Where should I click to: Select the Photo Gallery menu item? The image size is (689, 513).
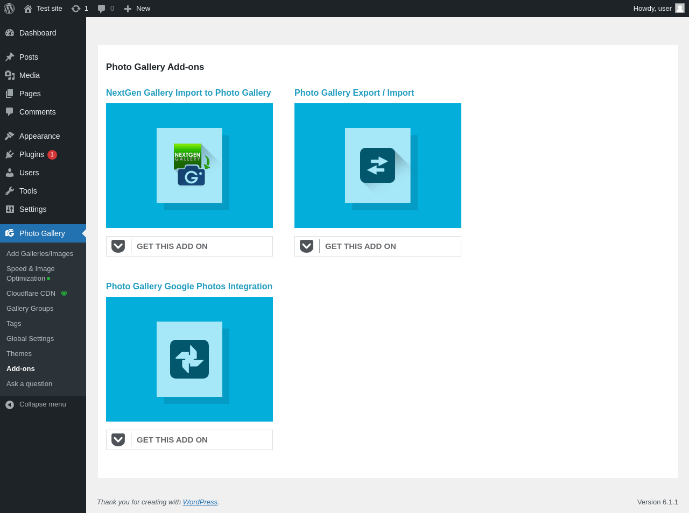coord(43,233)
